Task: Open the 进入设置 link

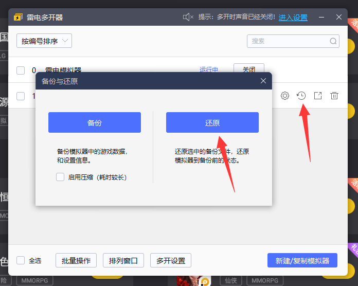Action: (x=293, y=17)
